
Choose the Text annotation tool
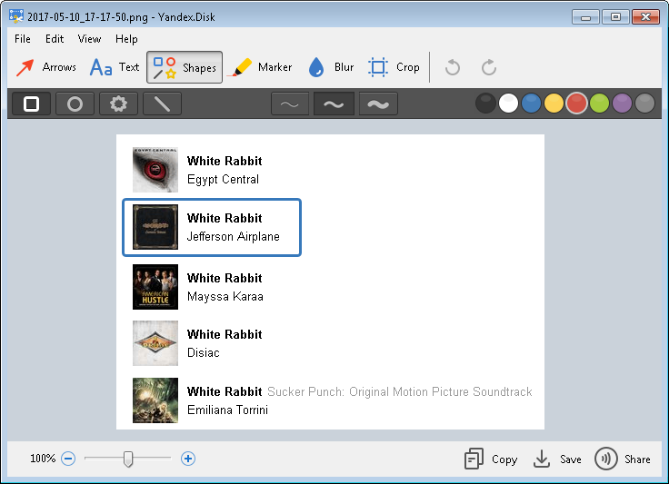[115, 67]
